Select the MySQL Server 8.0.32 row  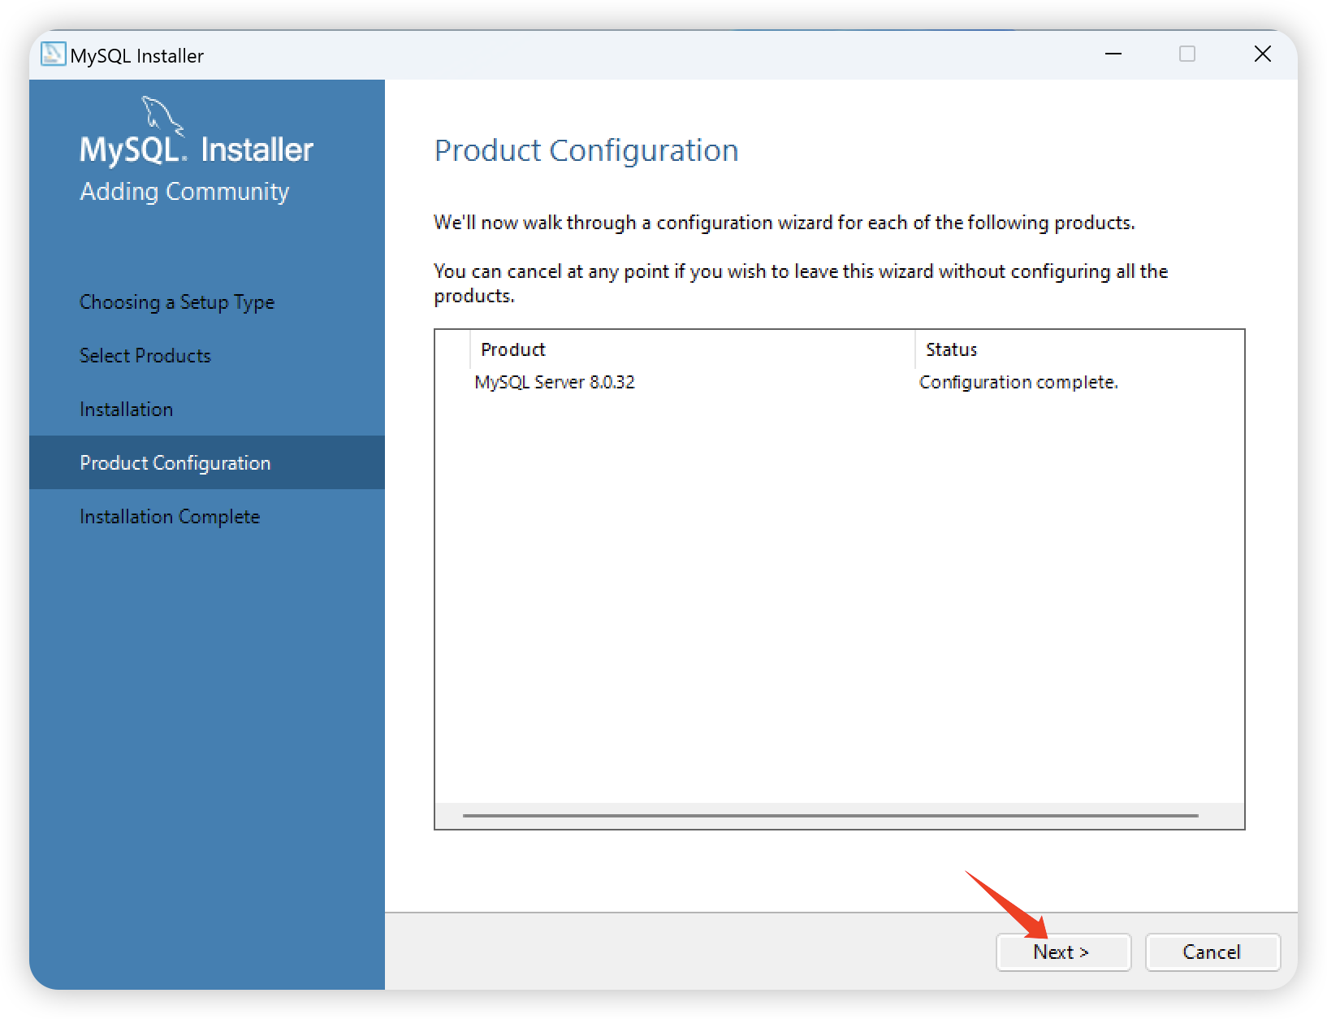tap(839, 382)
